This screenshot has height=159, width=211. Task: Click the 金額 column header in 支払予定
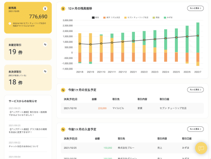pyautogui.click(x=94, y=99)
